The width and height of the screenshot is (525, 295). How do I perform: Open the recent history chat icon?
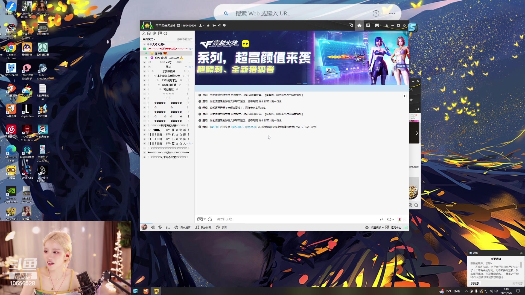tap(149, 34)
